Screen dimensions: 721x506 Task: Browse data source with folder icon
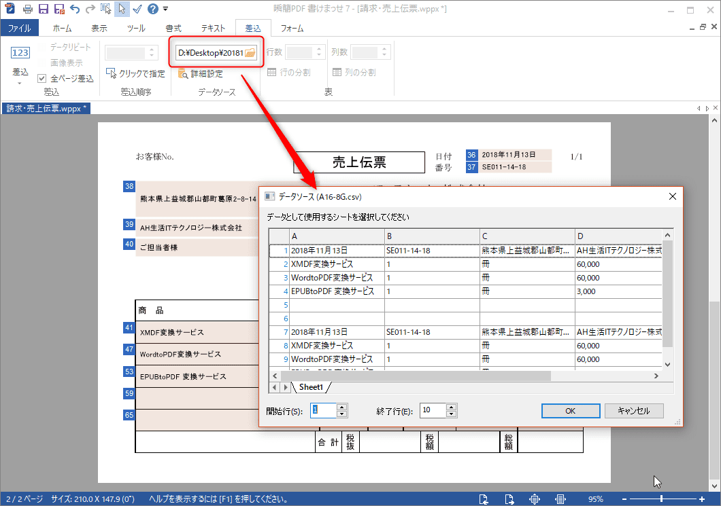[x=250, y=53]
